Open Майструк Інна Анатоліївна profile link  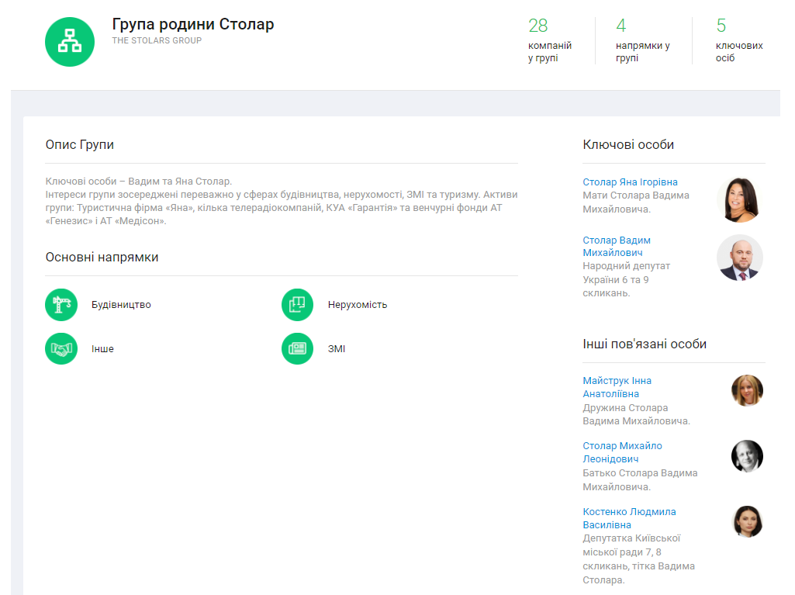617,387
